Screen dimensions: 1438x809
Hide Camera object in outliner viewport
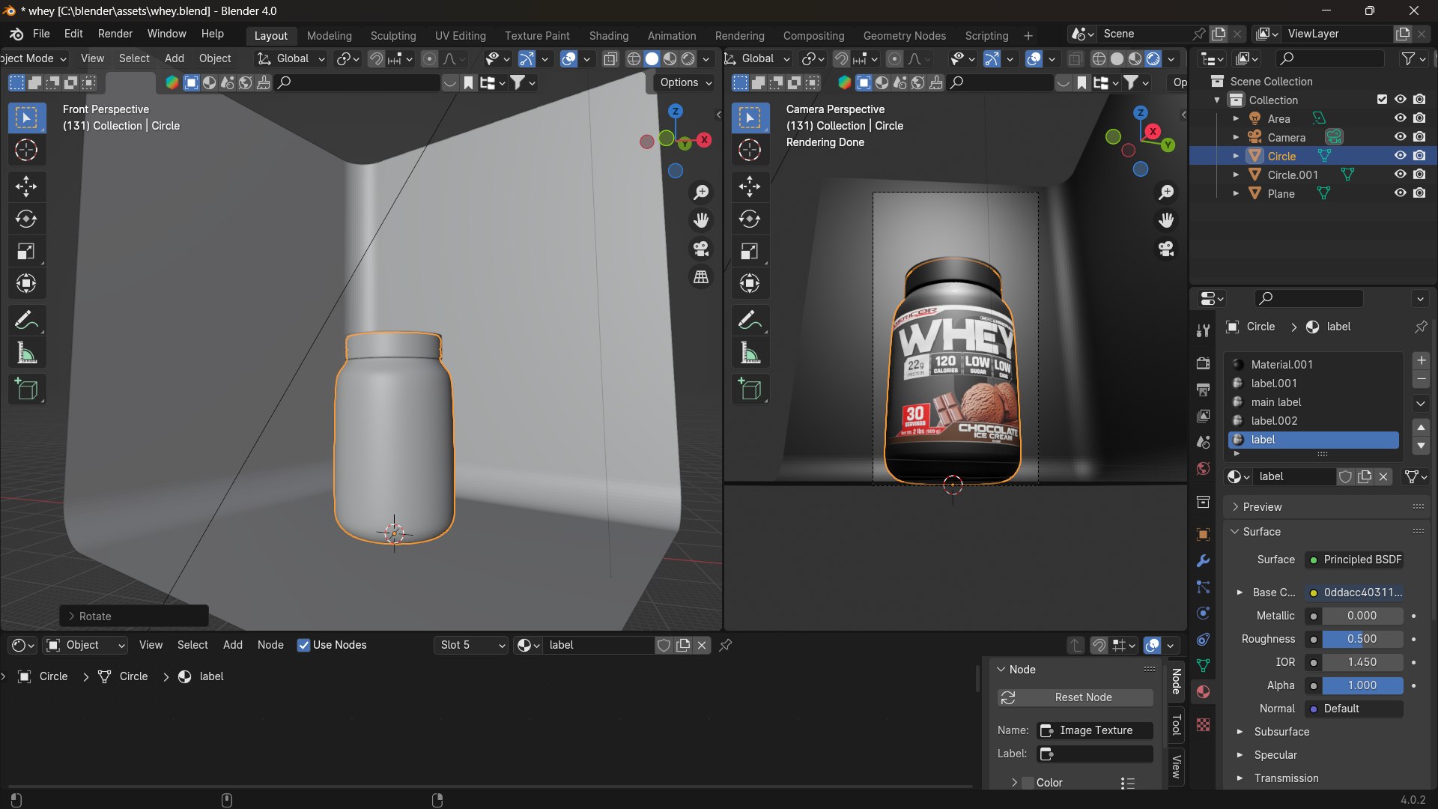1400,137
